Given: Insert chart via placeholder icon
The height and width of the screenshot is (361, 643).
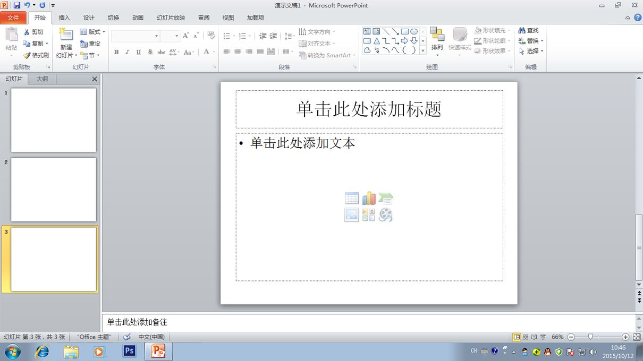Looking at the screenshot, I should click(369, 199).
